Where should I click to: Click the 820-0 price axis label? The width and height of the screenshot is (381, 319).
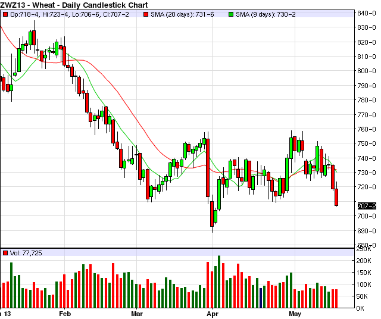coord(367,42)
